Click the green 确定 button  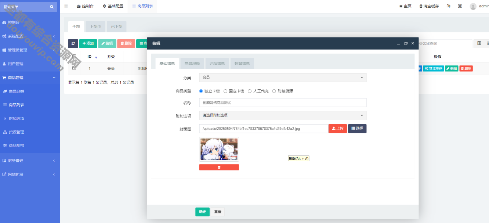click(202, 212)
